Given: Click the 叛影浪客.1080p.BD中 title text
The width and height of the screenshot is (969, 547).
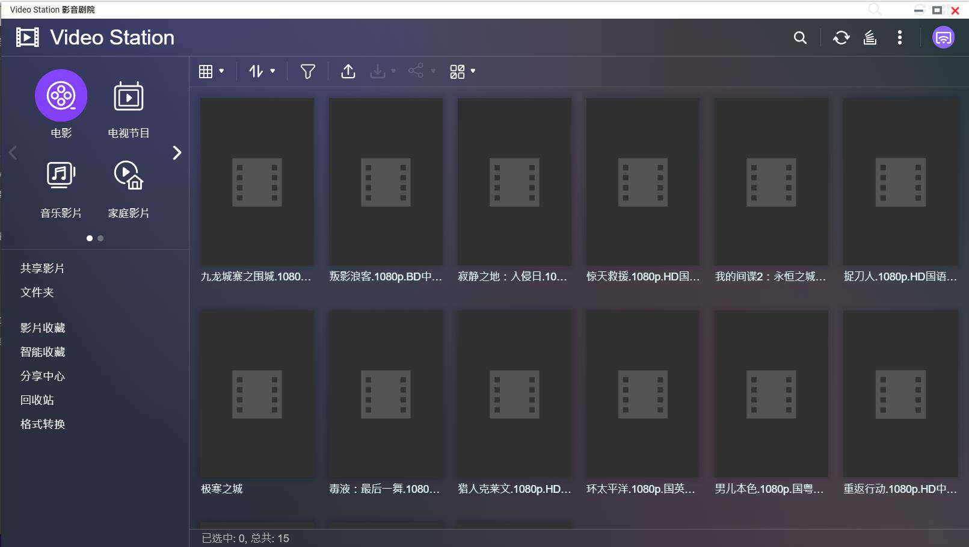Looking at the screenshot, I should (x=386, y=277).
